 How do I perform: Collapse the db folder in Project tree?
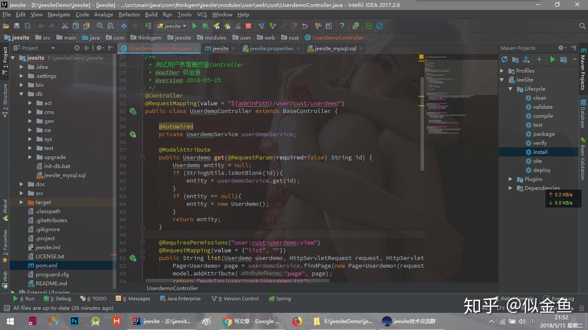[22, 94]
